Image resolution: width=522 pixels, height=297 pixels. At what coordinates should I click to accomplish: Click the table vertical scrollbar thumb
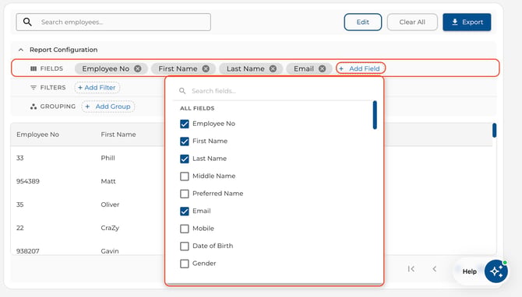pos(495,130)
